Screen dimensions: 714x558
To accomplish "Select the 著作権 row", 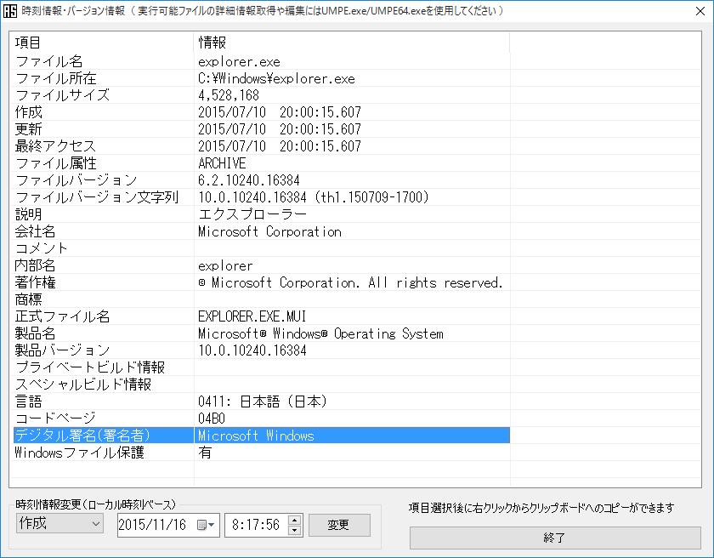I will pyautogui.click(x=262, y=282).
